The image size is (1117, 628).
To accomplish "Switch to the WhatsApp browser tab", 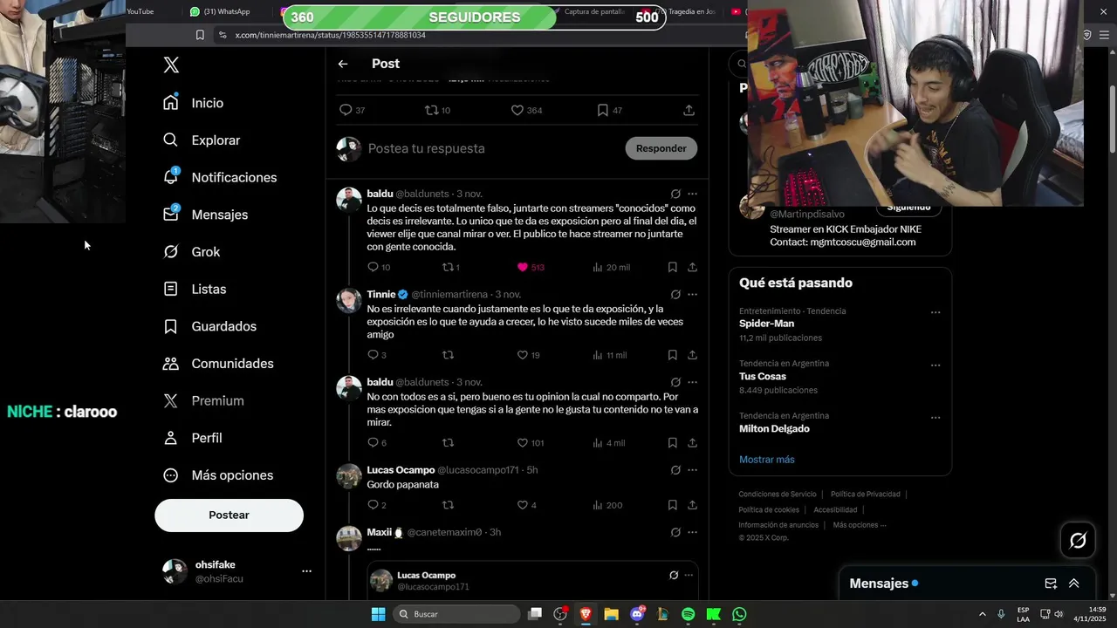I will tap(221, 11).
